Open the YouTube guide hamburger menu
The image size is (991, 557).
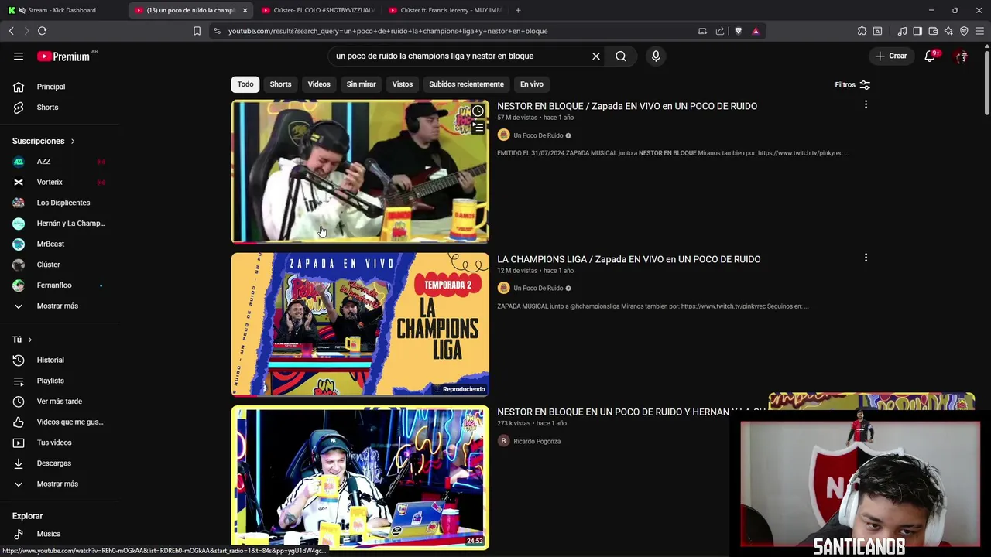(19, 56)
